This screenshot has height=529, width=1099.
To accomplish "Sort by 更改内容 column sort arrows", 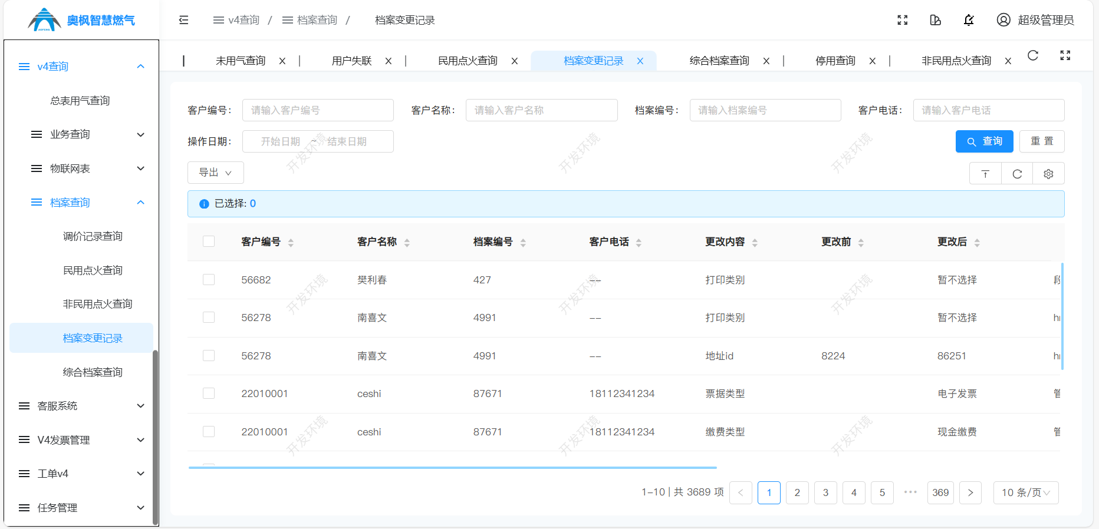I will point(755,243).
